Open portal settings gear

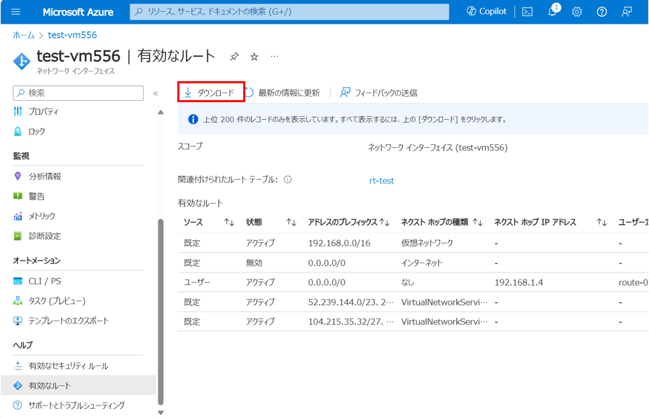click(x=577, y=12)
